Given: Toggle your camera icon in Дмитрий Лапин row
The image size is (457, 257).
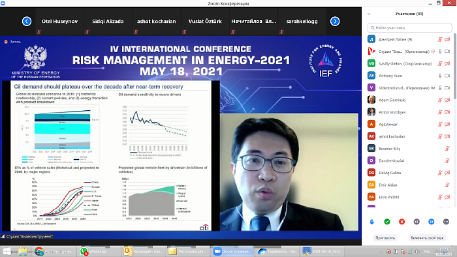Looking at the screenshot, I should click(447, 39).
